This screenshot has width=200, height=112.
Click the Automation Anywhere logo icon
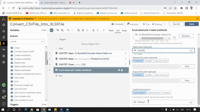4,19
